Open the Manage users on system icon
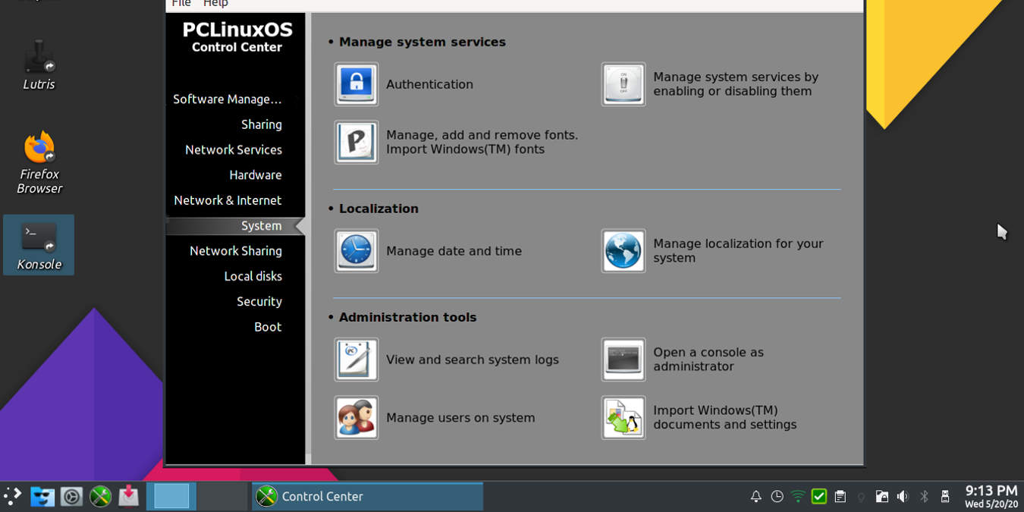 point(356,417)
